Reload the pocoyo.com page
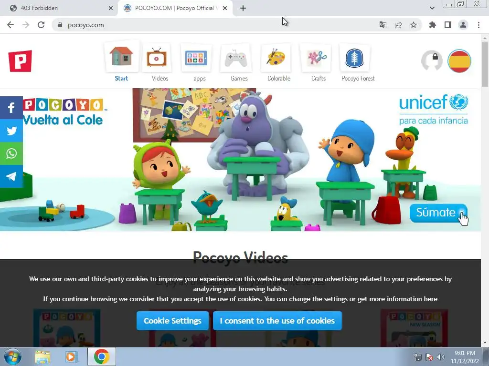489x366 pixels. coord(41,25)
